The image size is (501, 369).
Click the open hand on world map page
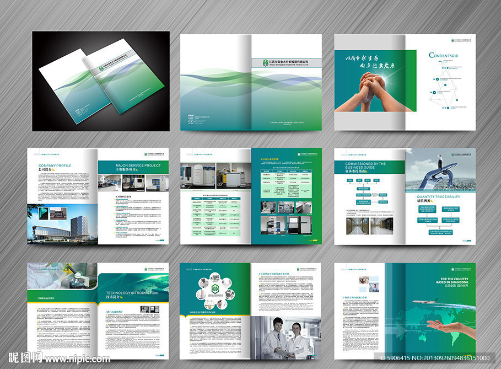pyautogui.click(x=450, y=328)
